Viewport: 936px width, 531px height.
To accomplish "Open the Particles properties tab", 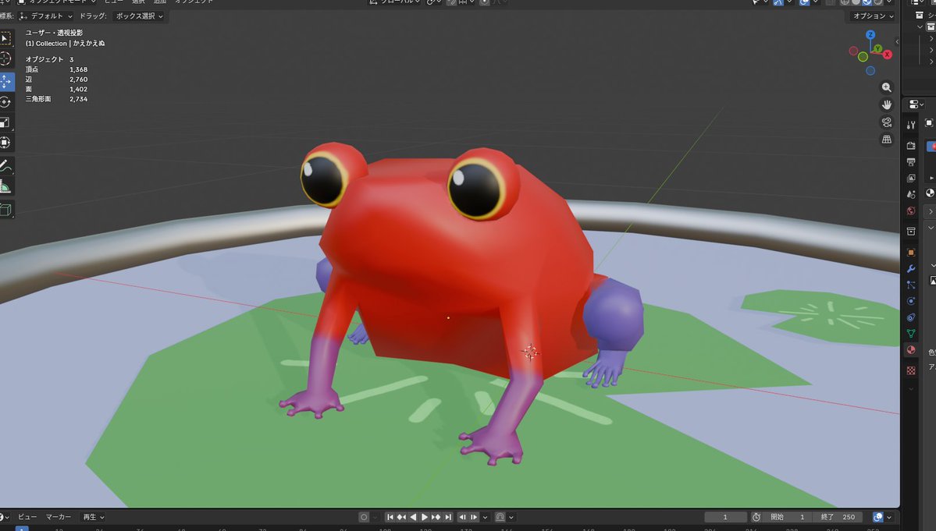I will point(911,285).
